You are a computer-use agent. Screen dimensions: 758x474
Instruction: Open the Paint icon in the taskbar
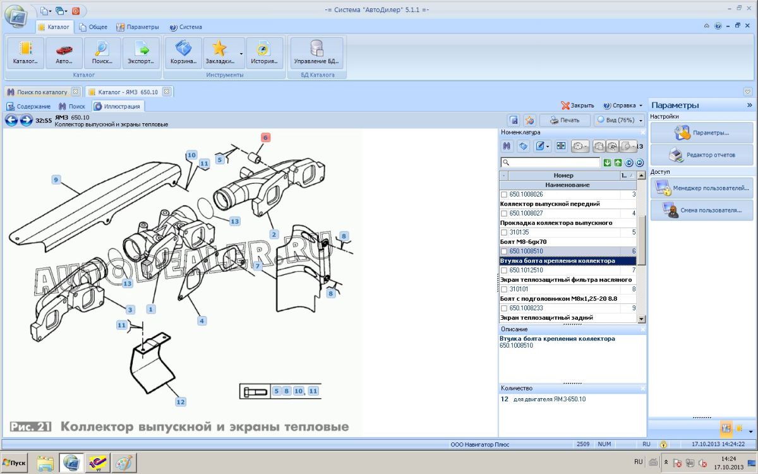pyautogui.click(x=123, y=463)
